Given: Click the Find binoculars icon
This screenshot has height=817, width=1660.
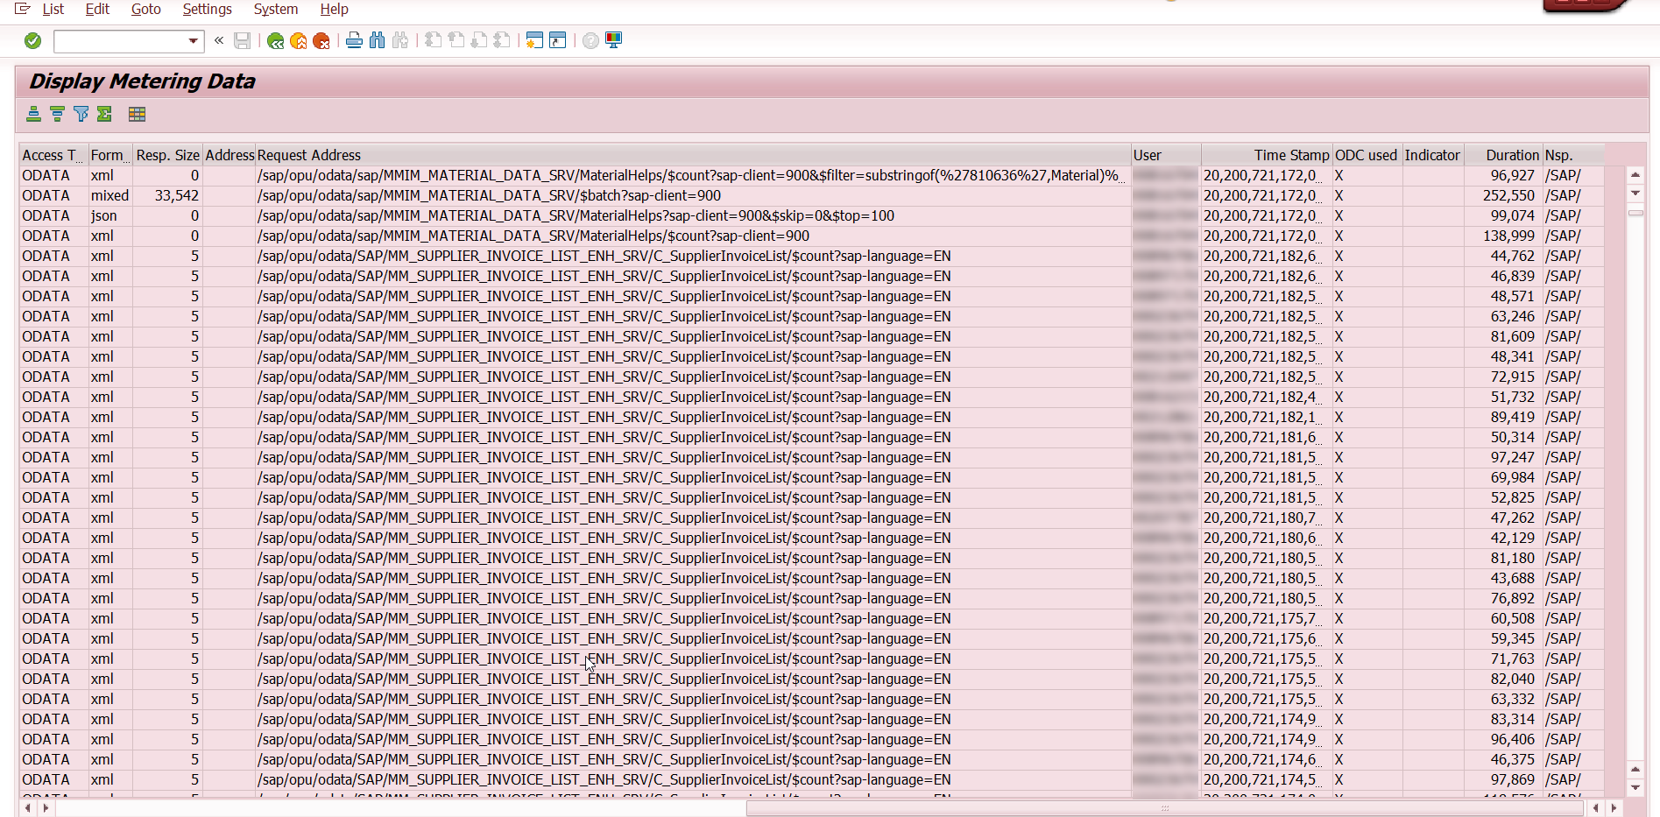Looking at the screenshot, I should pyautogui.click(x=378, y=41).
